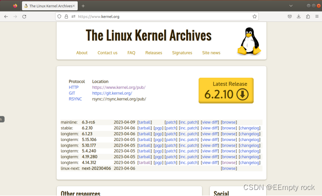322x196 pixels.
Task: Open changelog for stable 6.2.10
Action: (x=249, y=128)
